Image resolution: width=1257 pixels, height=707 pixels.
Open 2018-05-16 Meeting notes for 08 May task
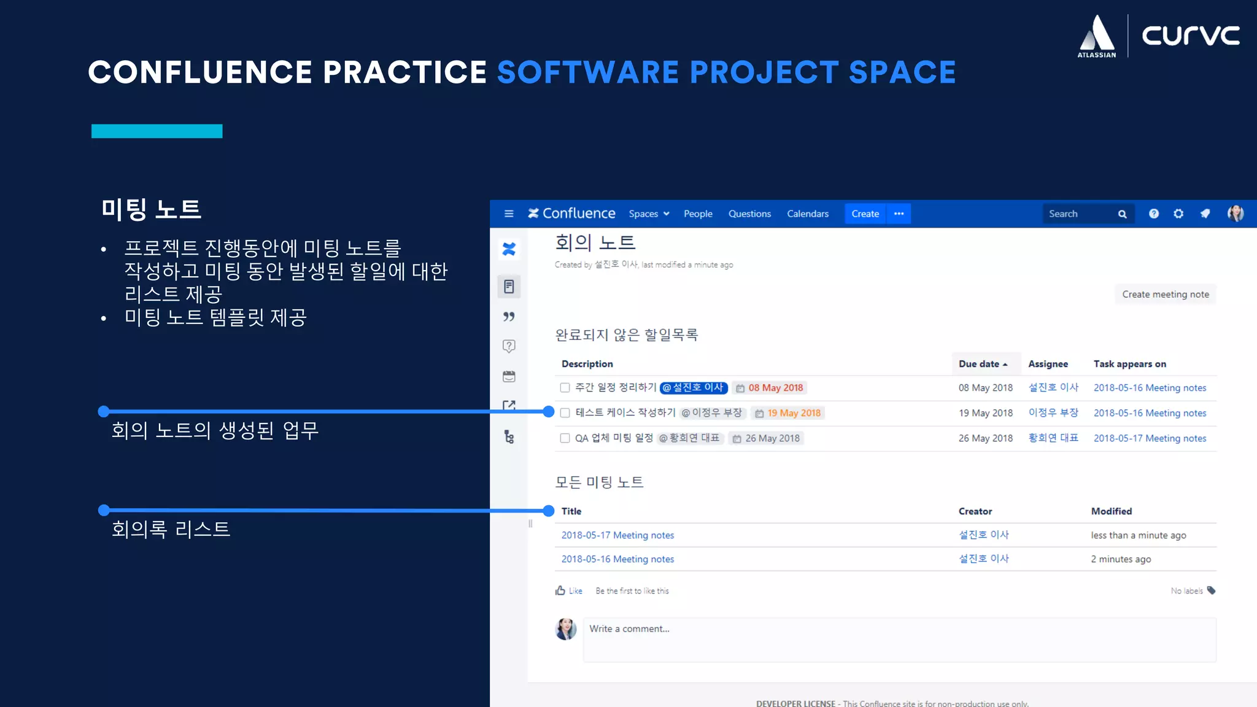point(1150,388)
